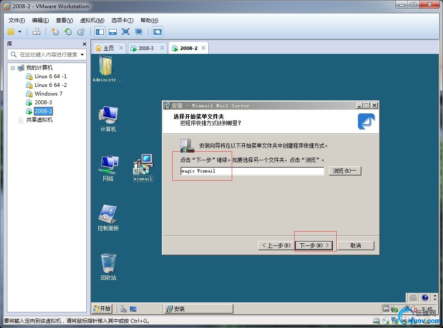Select 共享虚拟机 in library tree
This screenshot has width=443, height=328.
39,120
